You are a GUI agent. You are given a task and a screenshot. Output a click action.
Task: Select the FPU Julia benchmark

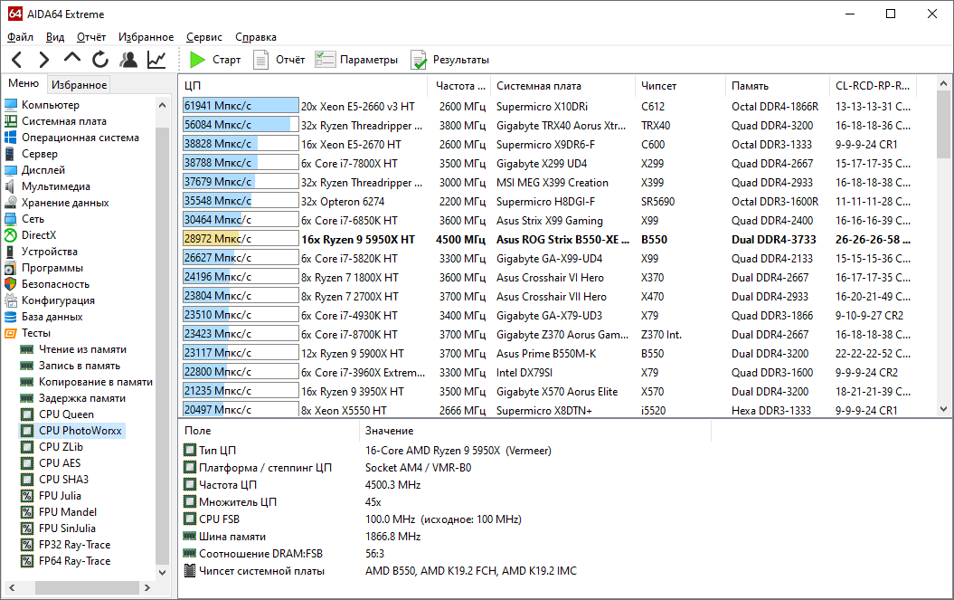[60, 496]
